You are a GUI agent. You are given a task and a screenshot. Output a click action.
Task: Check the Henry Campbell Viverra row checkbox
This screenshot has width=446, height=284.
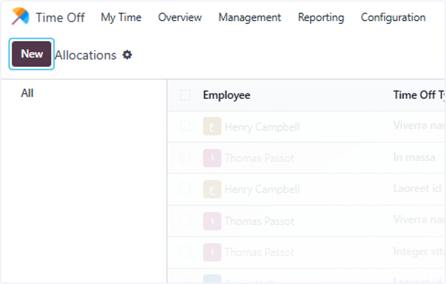(185, 126)
